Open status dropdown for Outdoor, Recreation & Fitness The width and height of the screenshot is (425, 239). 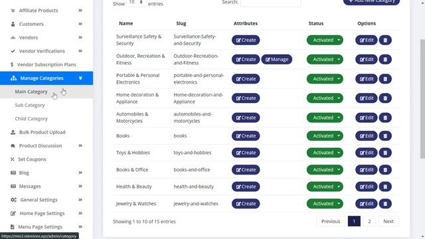point(325,59)
